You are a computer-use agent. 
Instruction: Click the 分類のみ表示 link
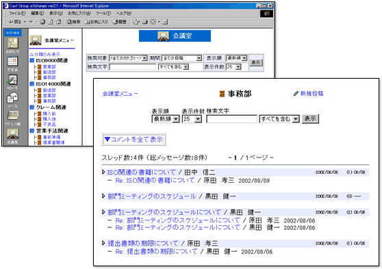[x=45, y=54]
